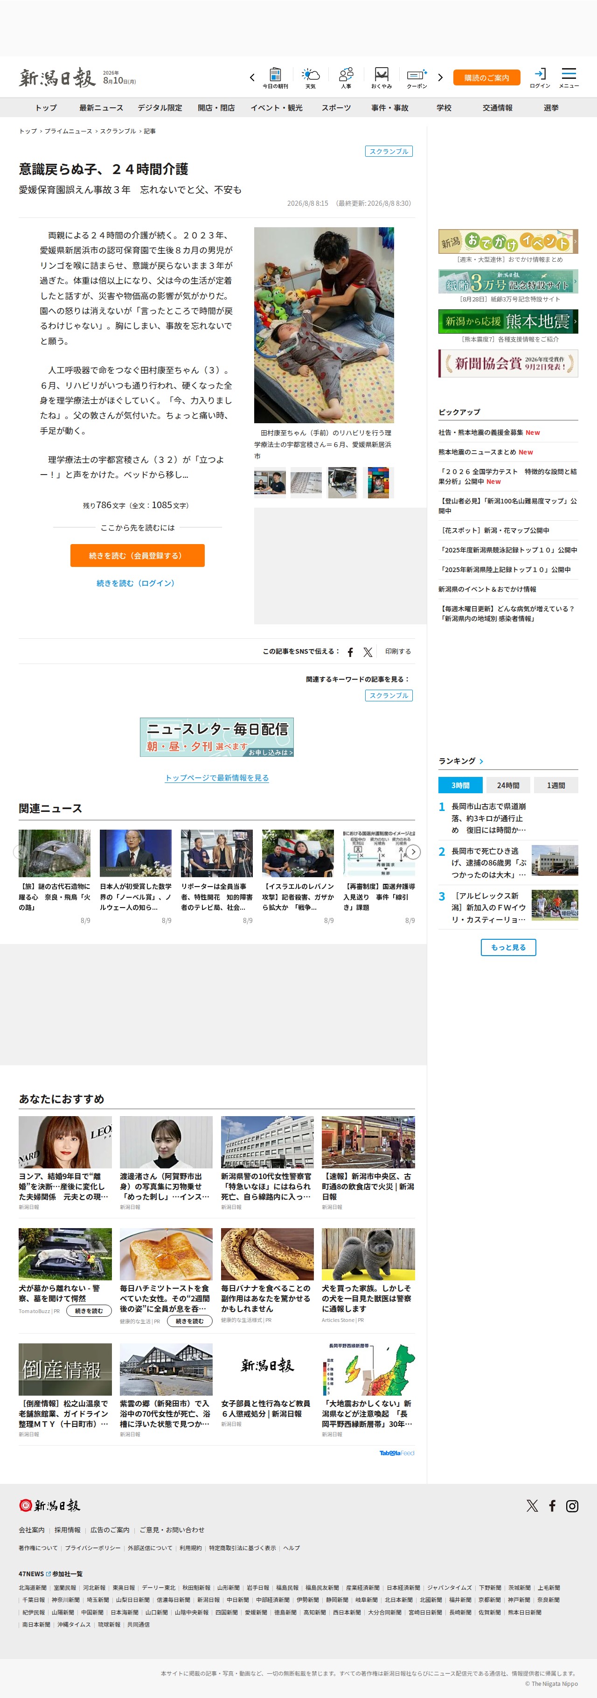Click 続きを読む on honey toast ad
Image resolution: width=597 pixels, height=1698 pixels.
(x=190, y=1321)
